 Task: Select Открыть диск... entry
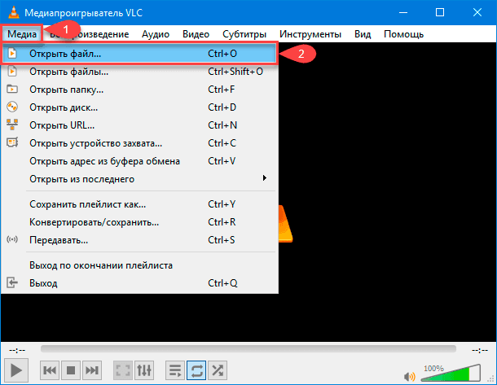point(139,107)
